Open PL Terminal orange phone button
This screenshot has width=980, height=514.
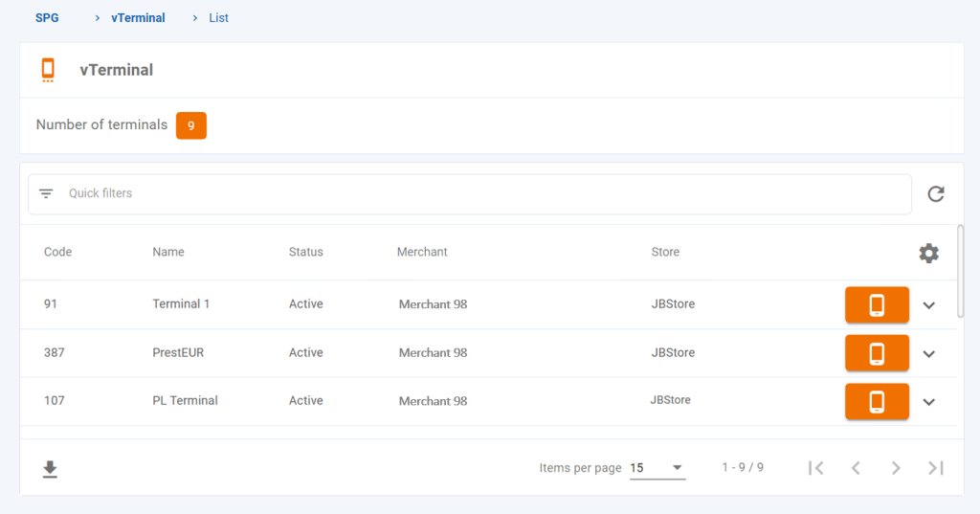(x=876, y=401)
